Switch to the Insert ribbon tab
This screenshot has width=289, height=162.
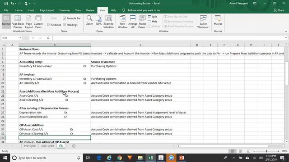(31, 10)
